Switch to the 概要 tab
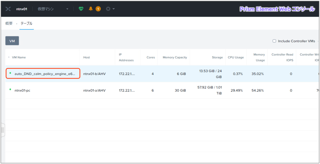Image resolution: width=320 pixels, height=164 pixels. [9, 23]
